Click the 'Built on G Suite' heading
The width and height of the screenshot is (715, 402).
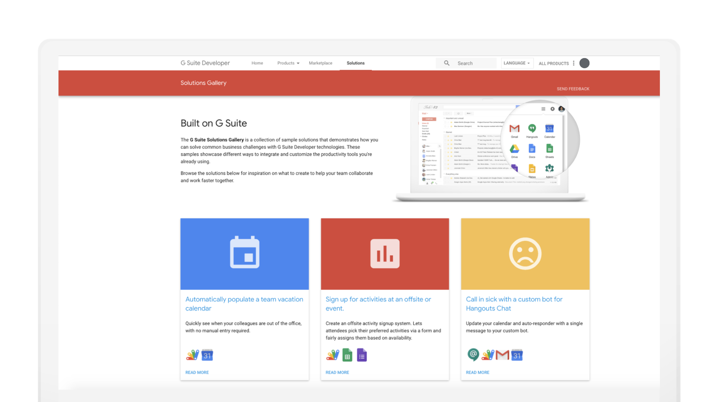click(x=214, y=123)
